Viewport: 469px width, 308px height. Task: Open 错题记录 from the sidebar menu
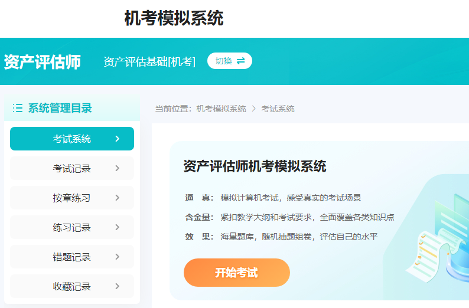coord(71,257)
